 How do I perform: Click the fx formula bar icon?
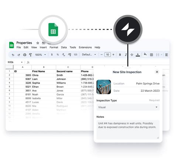click(28, 62)
